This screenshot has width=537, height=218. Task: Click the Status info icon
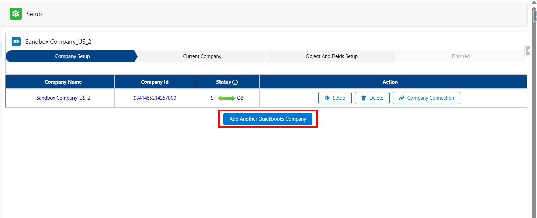pos(235,82)
